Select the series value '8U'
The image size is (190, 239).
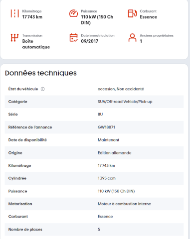pyautogui.click(x=100, y=115)
